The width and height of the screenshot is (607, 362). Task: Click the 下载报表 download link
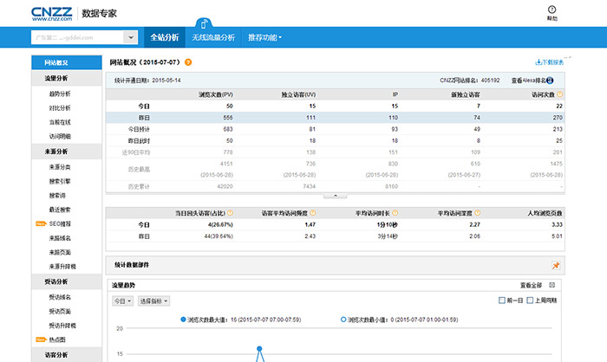(x=550, y=62)
